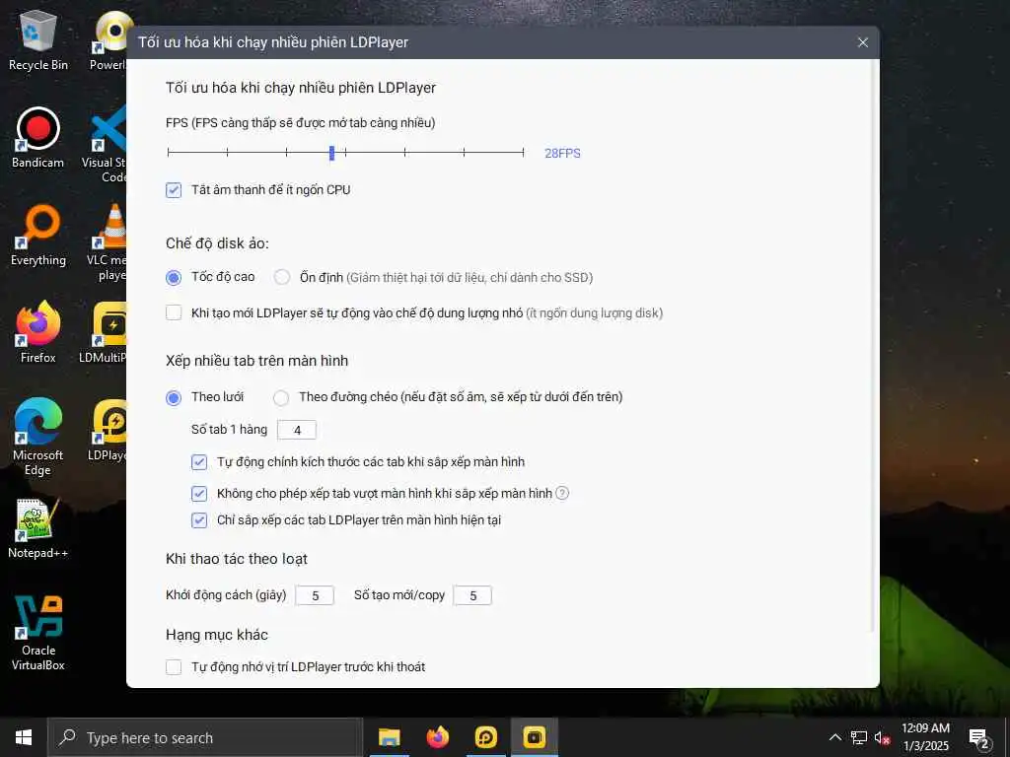1010x757 pixels.
Task: Open the taskbar clock and date
Action: click(x=925, y=737)
